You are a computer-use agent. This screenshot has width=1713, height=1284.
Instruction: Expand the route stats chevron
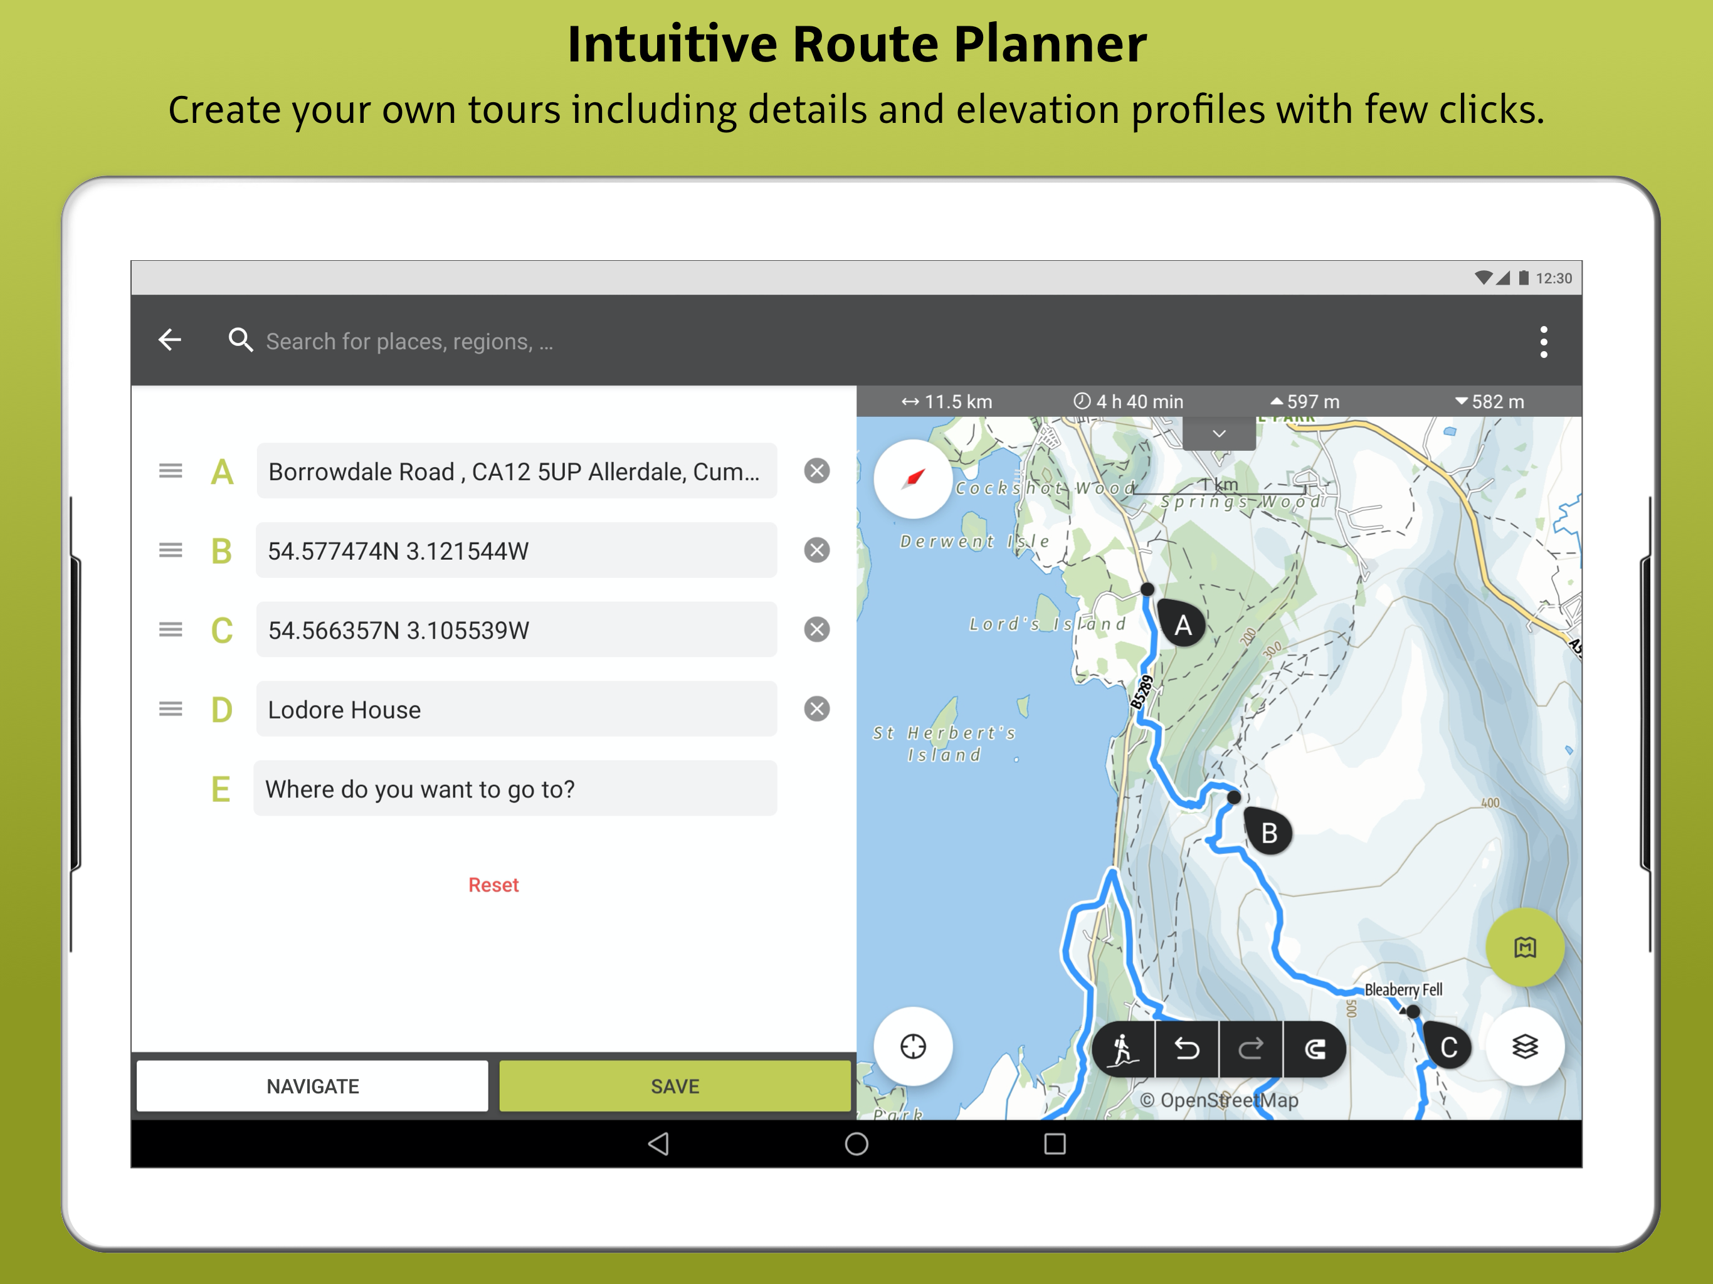click(1219, 434)
